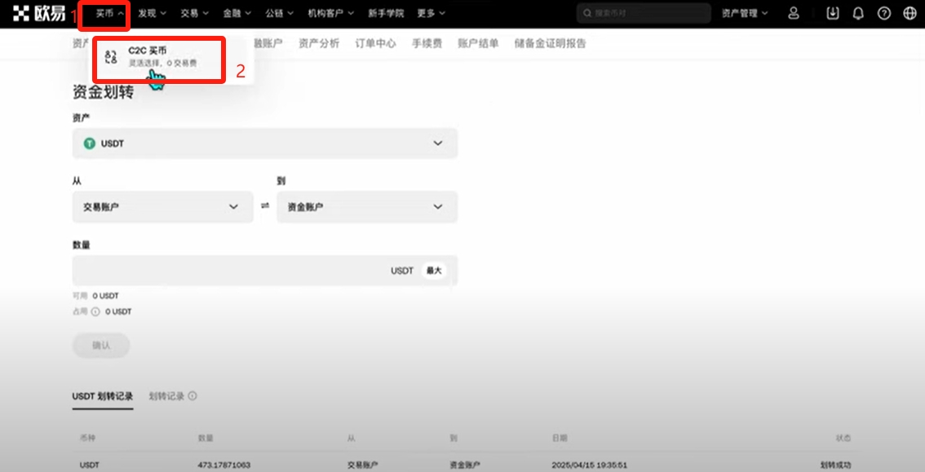Click the language globe icon
Image resolution: width=925 pixels, height=472 pixels.
tap(910, 13)
